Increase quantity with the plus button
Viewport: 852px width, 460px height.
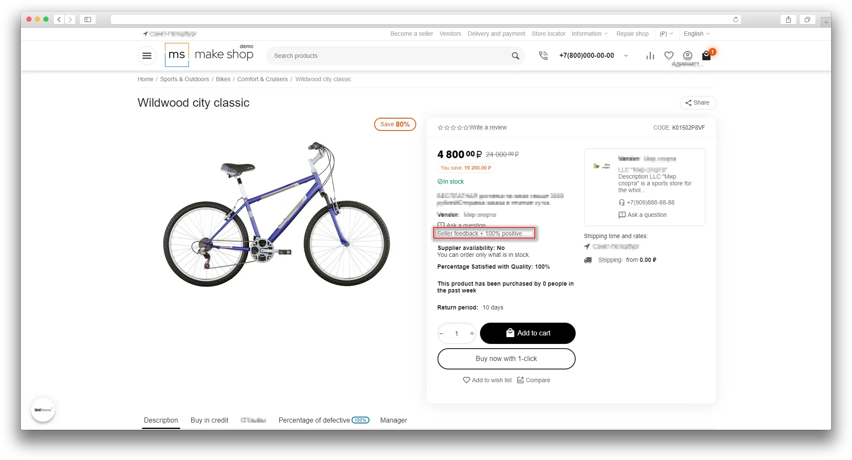(x=472, y=333)
